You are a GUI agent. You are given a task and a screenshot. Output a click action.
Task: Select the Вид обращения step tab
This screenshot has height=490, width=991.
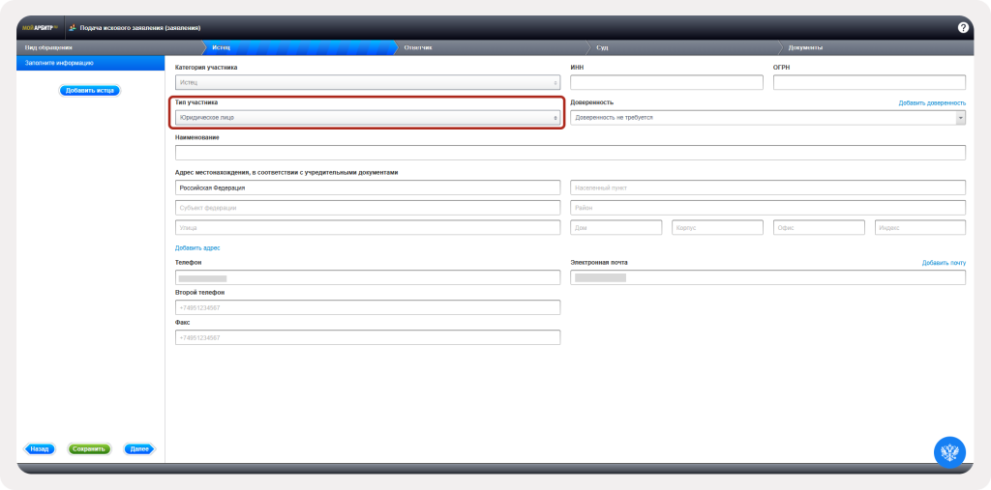(x=48, y=47)
